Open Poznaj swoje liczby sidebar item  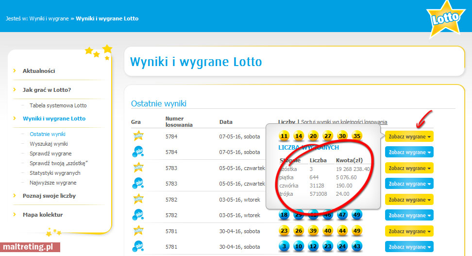point(49,196)
